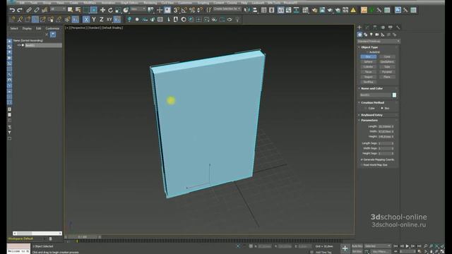Screen dimensions: 452x254
Task: Choose the Cube creation method radio
Action: (366, 108)
